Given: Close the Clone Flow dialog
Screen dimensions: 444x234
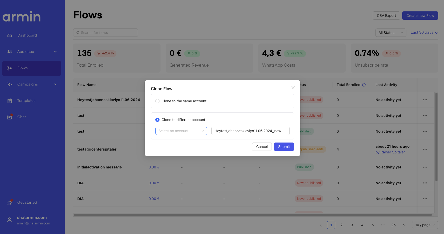Looking at the screenshot, I should [x=293, y=88].
